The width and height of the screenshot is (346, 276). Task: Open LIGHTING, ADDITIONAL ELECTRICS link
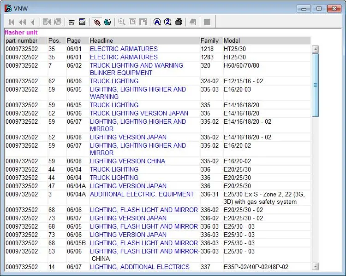pyautogui.click(x=140, y=267)
